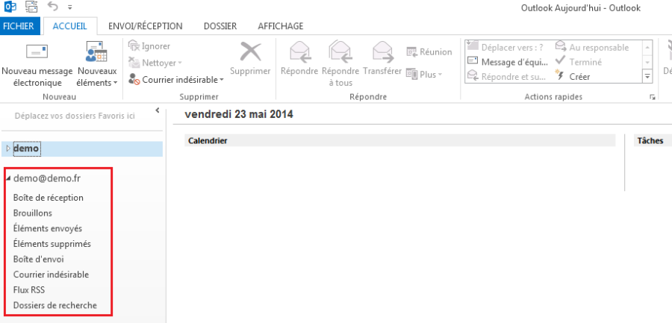Screen dimensions: 672x323
Task: Expand the Actions rapides gallery list
Action: 647,77
